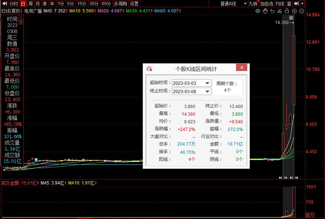
Task: Zoom in with the plus magnifier icon
Action: click(294, 11)
